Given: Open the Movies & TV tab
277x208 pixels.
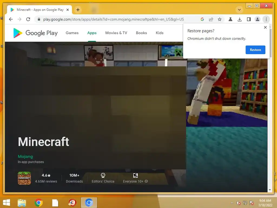Looking at the screenshot, I should 116,33.
